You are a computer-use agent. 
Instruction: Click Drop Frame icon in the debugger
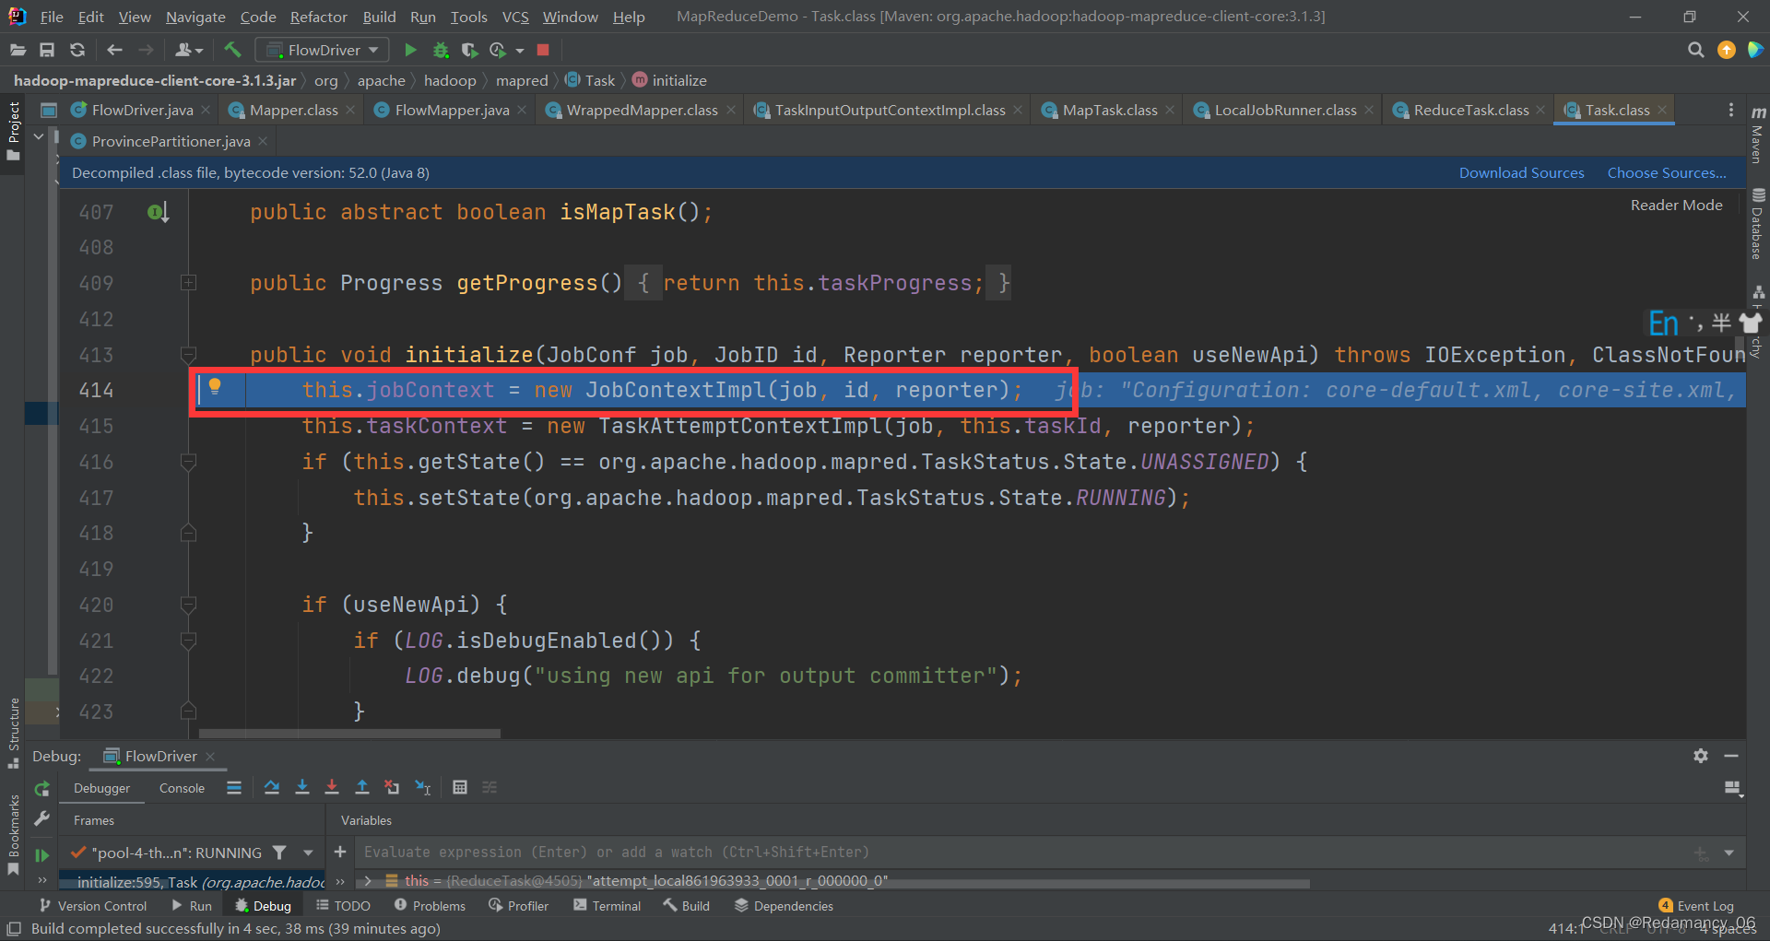click(x=392, y=787)
